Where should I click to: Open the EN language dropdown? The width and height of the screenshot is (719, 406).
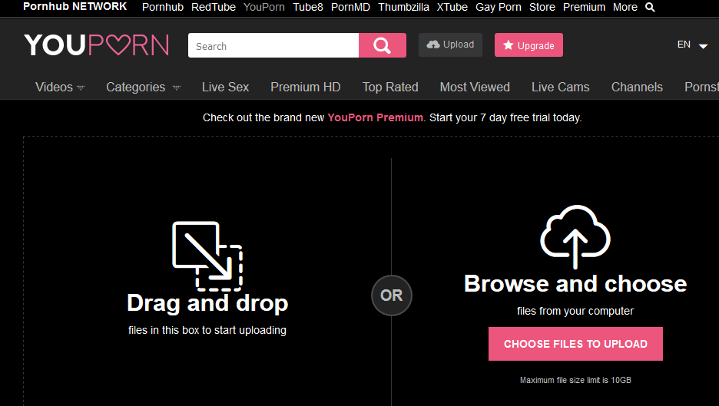pos(692,45)
